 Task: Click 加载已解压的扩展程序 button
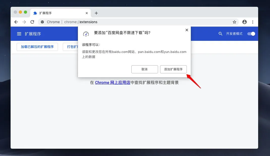pyautogui.click(x=37, y=47)
